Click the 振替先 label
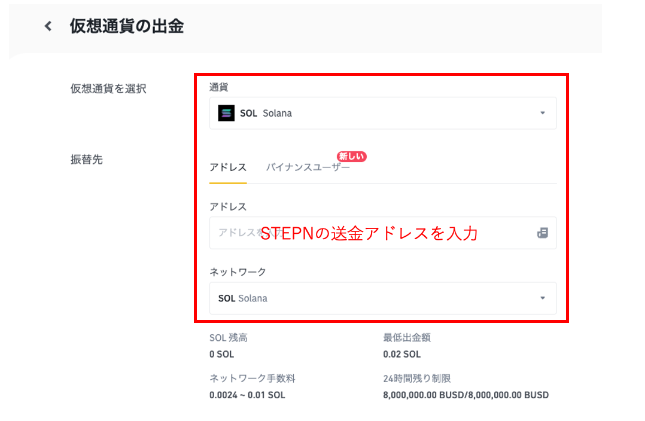 tap(86, 160)
